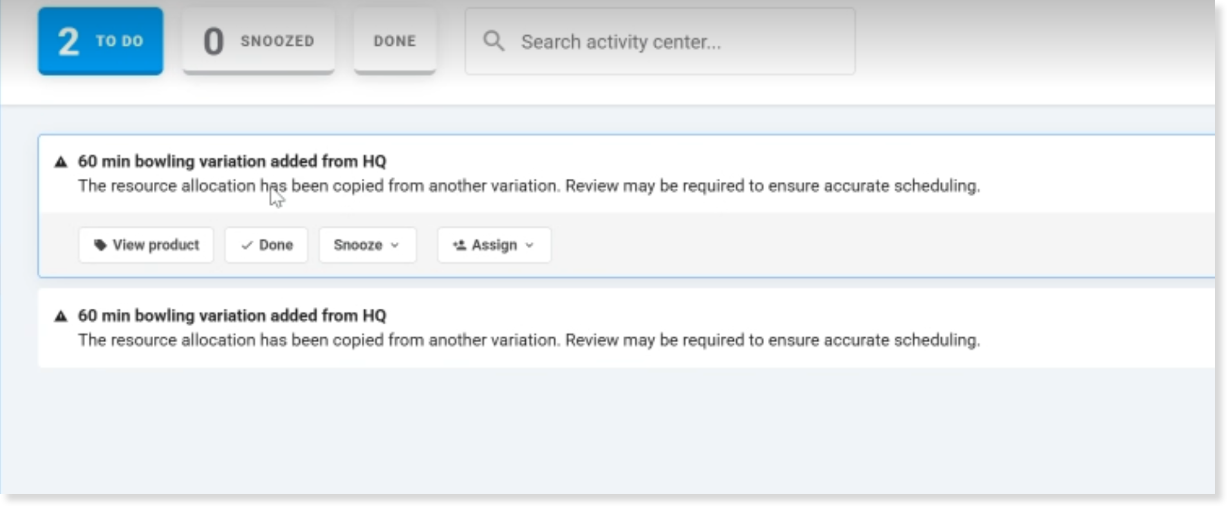
Task: Click the search magnifier icon
Action: pos(494,41)
